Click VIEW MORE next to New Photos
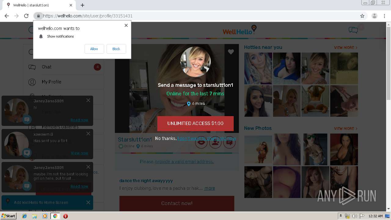 (345, 129)
